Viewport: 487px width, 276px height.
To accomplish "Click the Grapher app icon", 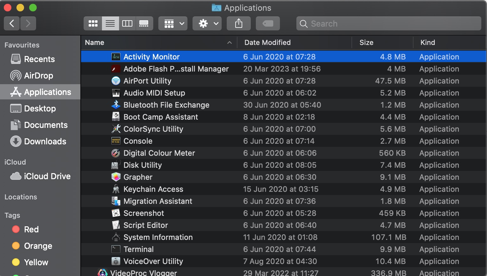I will (x=116, y=177).
